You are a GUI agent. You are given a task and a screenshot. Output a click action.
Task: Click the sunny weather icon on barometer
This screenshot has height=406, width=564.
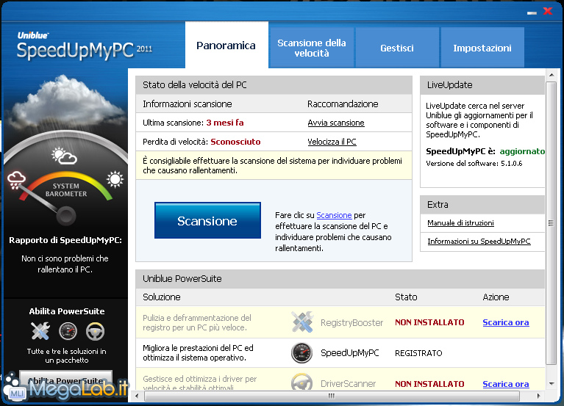click(115, 178)
